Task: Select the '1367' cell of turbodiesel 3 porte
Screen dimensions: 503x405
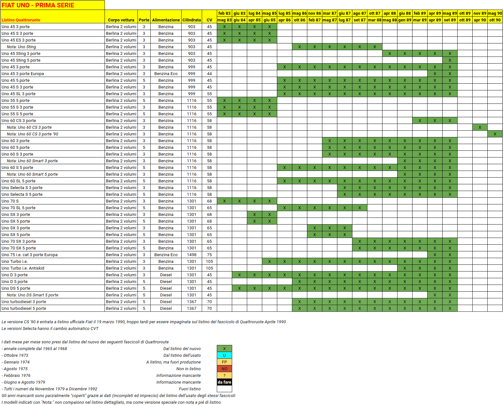Action: pyautogui.click(x=192, y=302)
